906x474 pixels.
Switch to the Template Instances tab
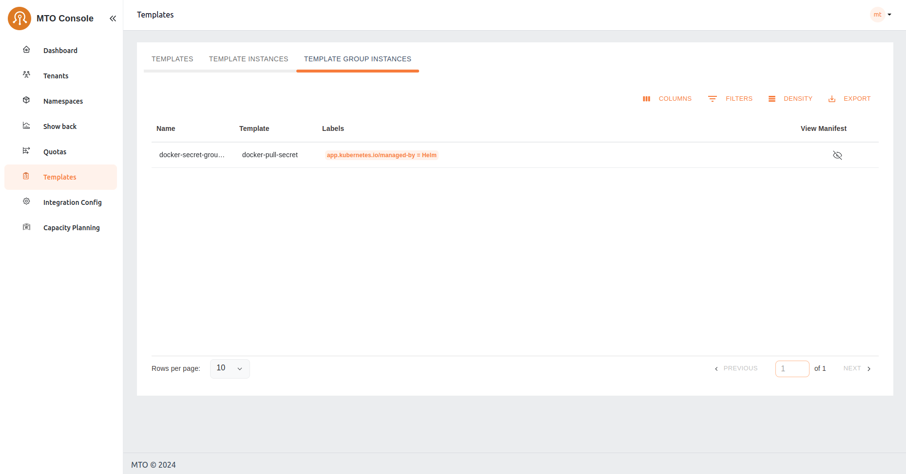point(249,59)
